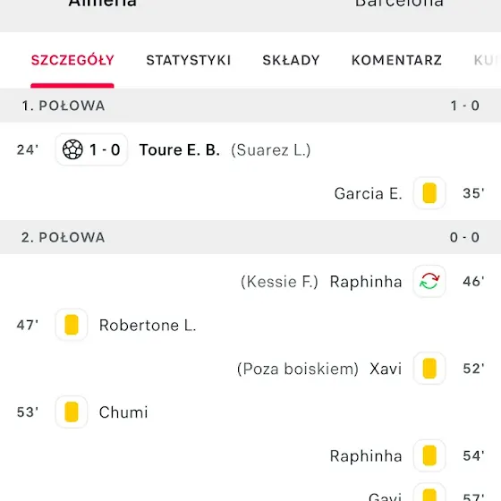Open the Barcelona team name
Screen dimensions: 501x501
399,4
